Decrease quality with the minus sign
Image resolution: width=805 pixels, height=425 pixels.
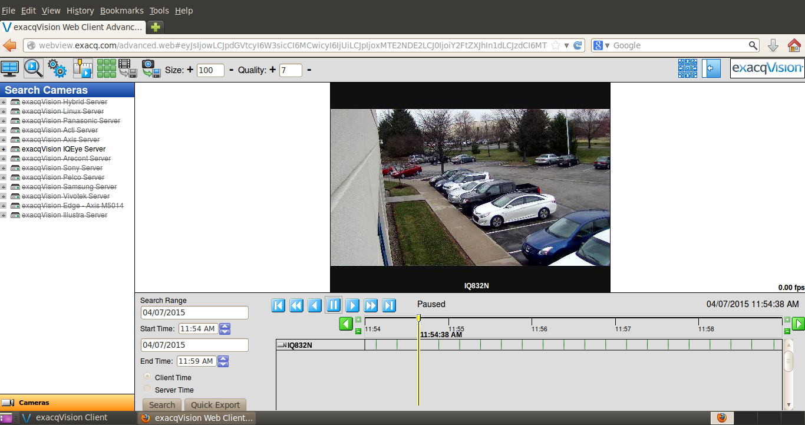click(x=309, y=70)
